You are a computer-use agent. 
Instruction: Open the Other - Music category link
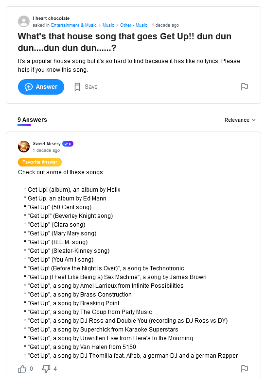134,25
